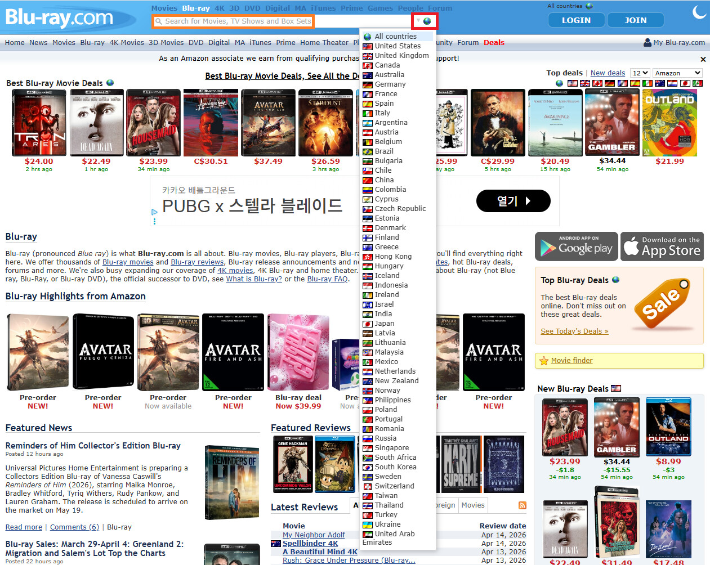Viewport: 710px width, 565px height.
Task: Open the All countries selector above LOGIN
Action: pos(570,6)
